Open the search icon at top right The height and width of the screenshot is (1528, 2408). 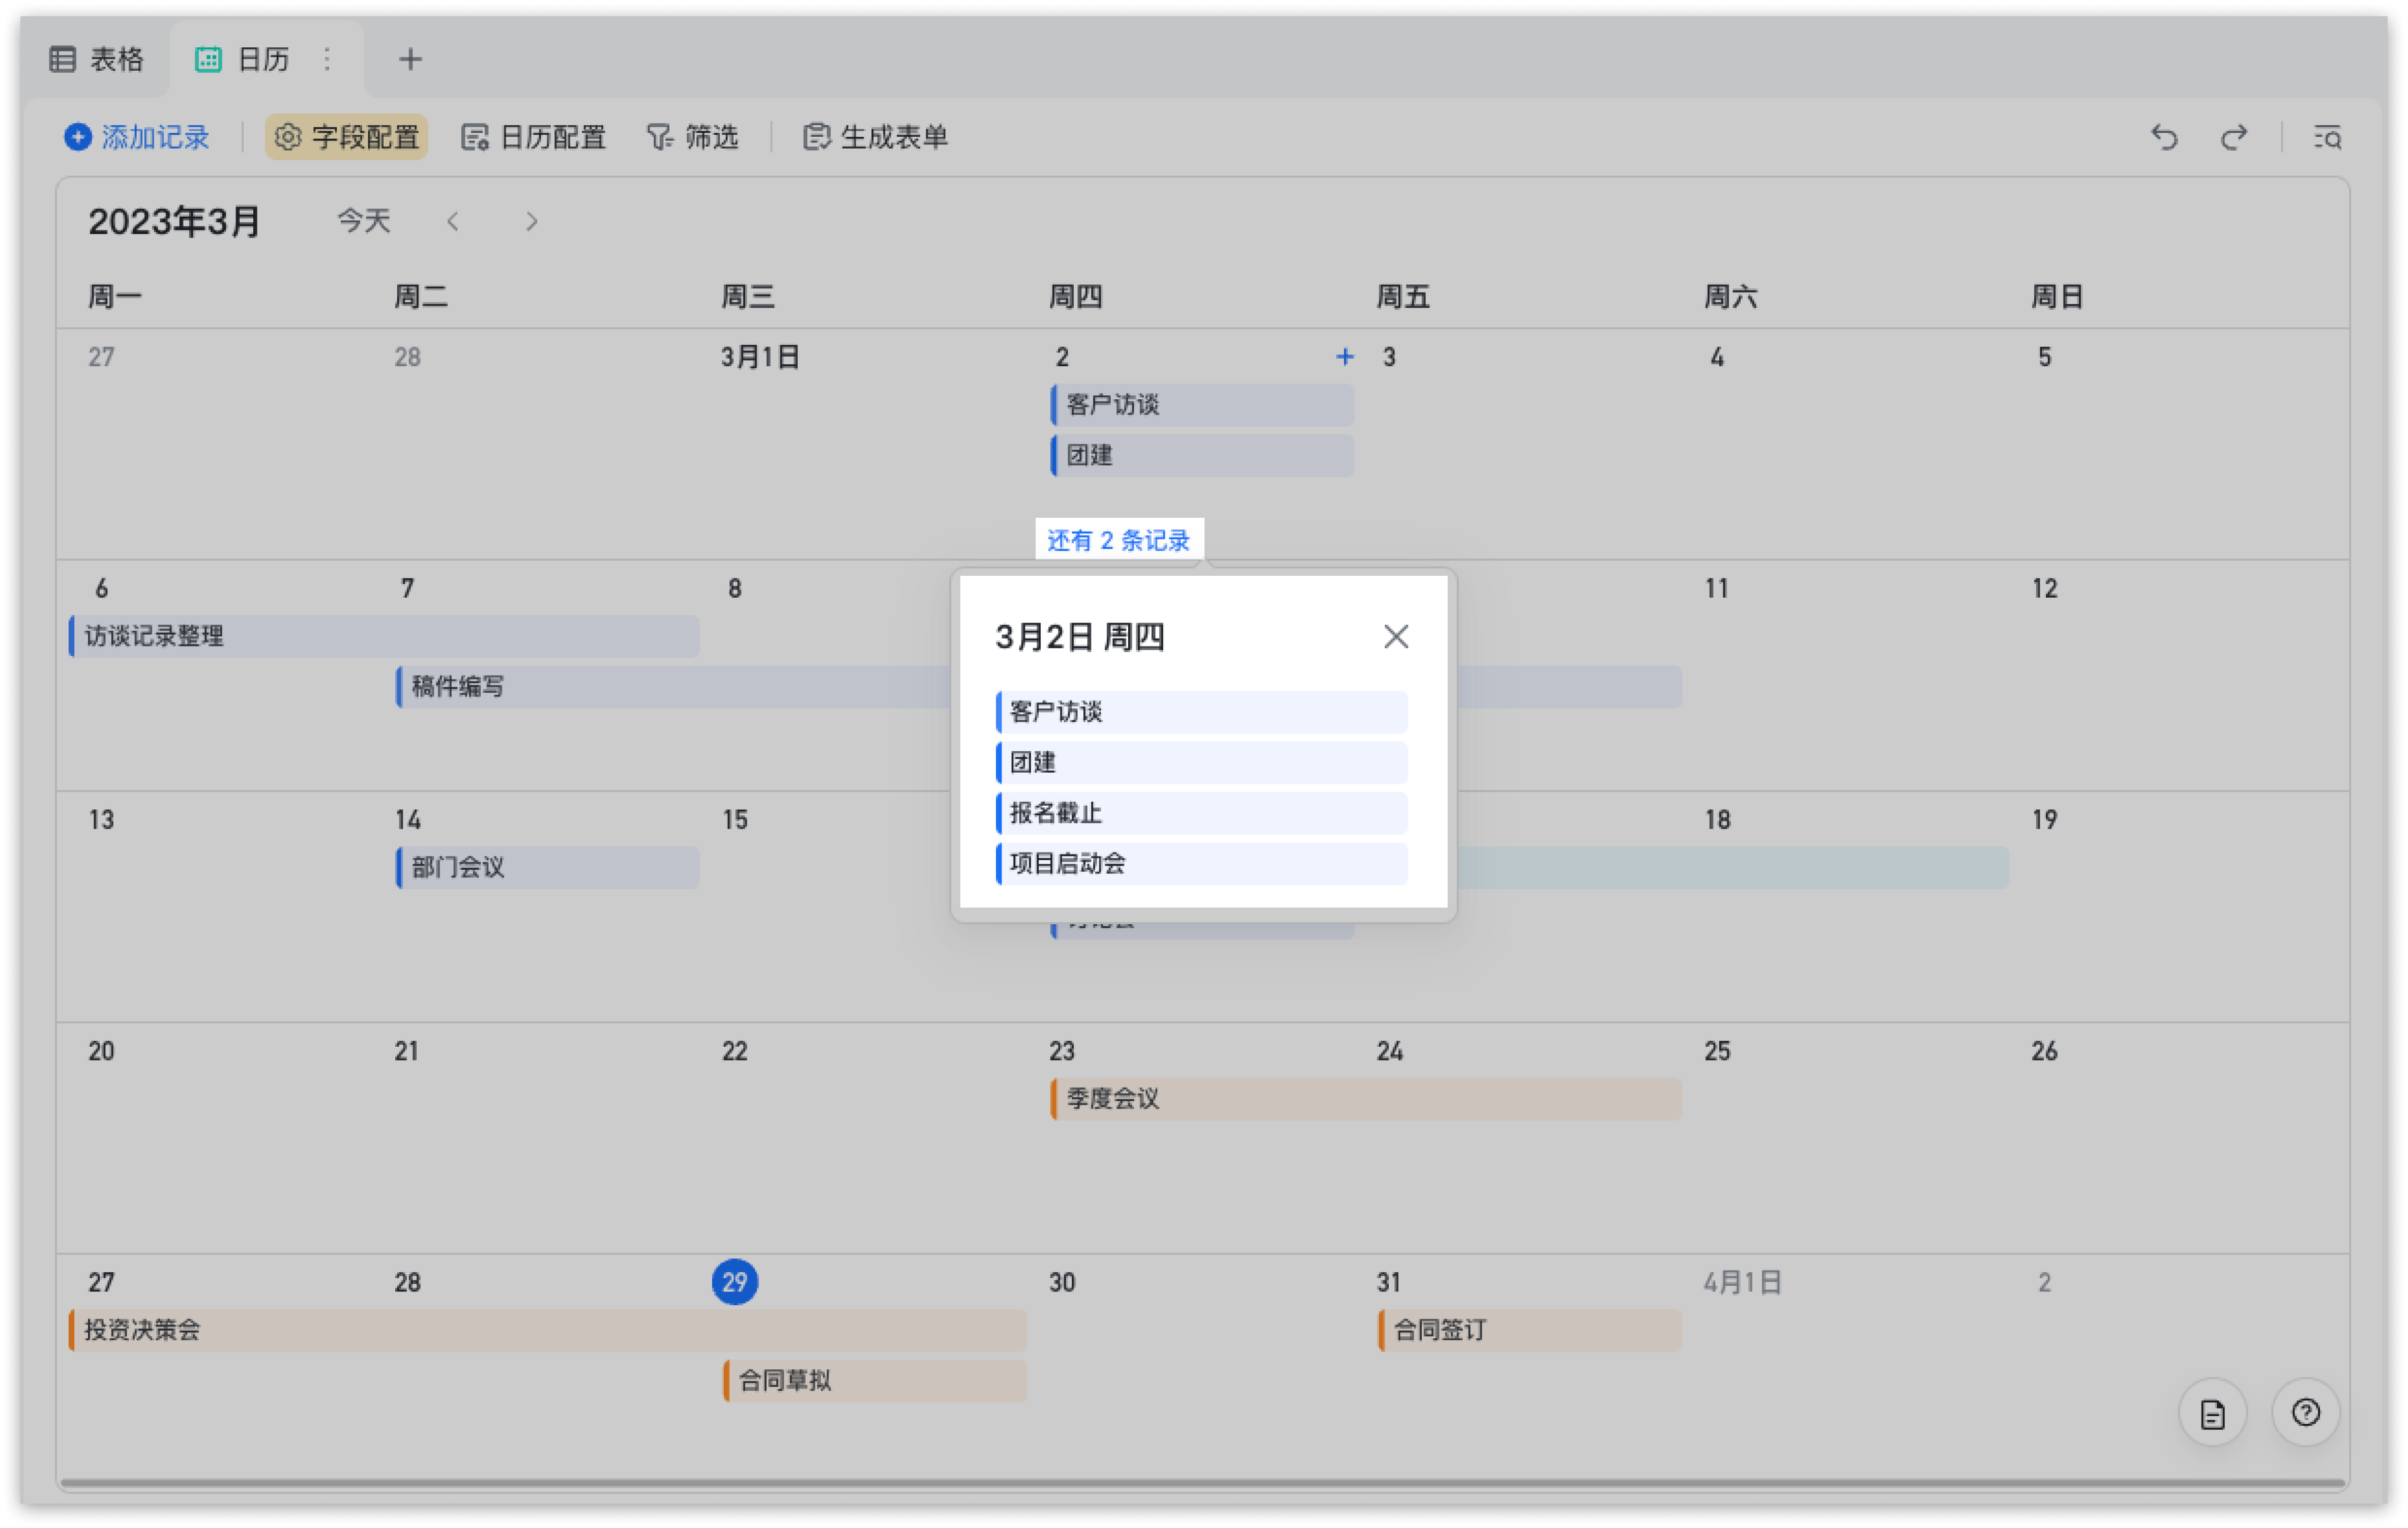click(x=2327, y=137)
